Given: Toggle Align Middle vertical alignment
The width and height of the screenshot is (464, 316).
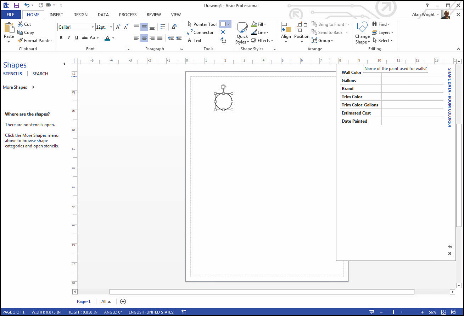Looking at the screenshot, I should tap(144, 27).
